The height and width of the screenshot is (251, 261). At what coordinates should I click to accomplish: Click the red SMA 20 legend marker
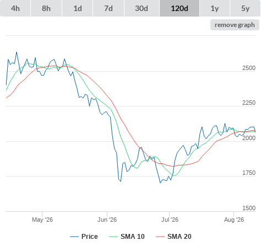point(160,237)
